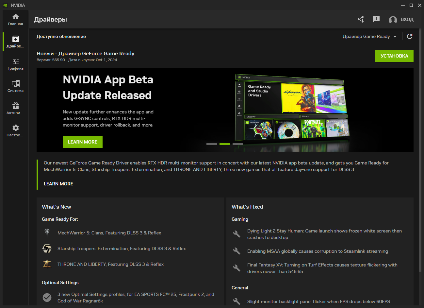Select the Dying Light 2 Stay Human fix text
This screenshot has height=308, width=424.
325,234
